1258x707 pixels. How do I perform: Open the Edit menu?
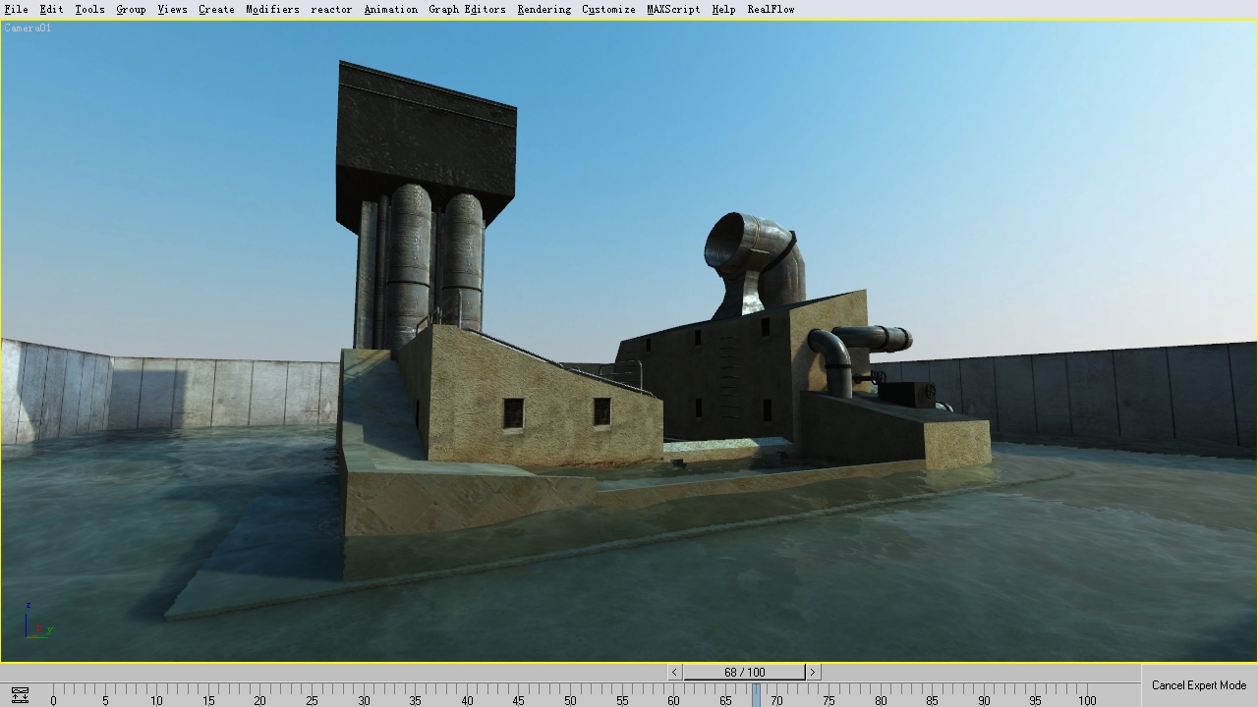[51, 9]
